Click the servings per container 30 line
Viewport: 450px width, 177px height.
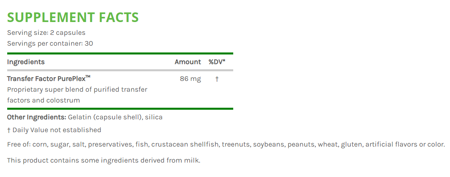[x=50, y=43]
